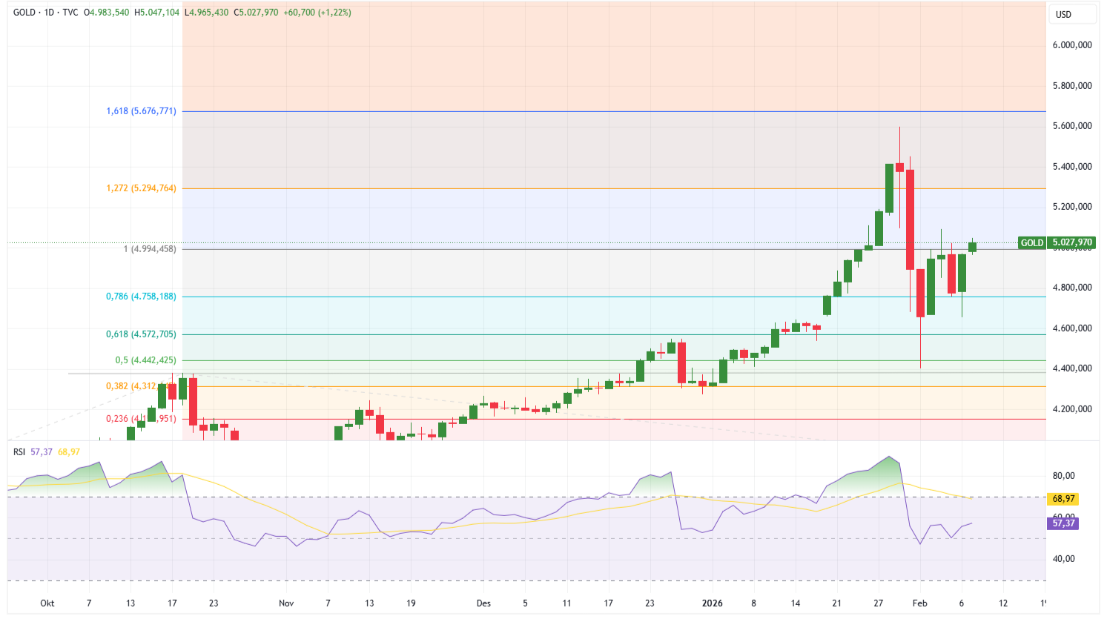Select the 1,272 Fibonacci level label

[141, 189]
